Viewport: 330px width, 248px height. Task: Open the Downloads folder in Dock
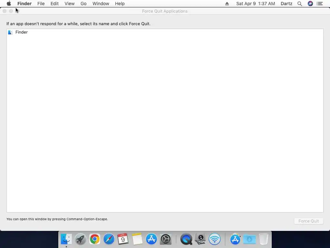click(x=249, y=239)
